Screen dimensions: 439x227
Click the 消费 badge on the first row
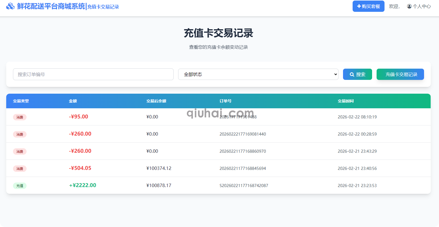click(x=20, y=117)
